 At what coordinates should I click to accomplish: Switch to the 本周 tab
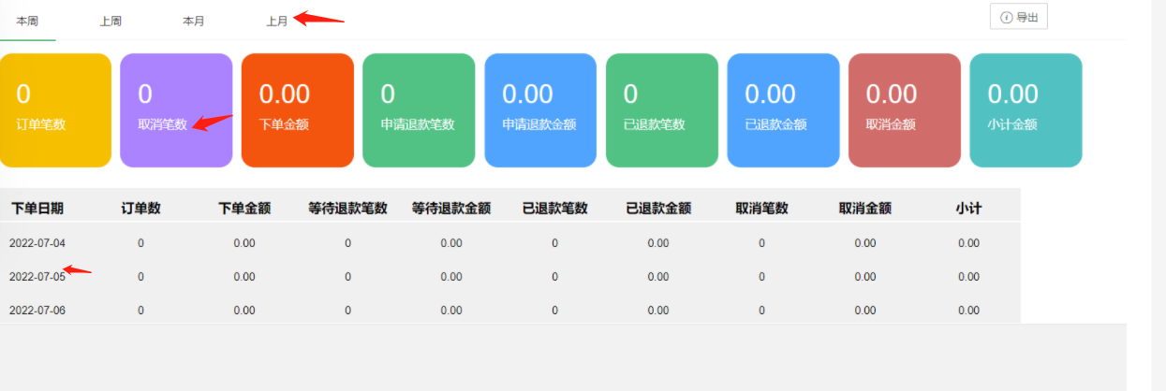point(27,21)
